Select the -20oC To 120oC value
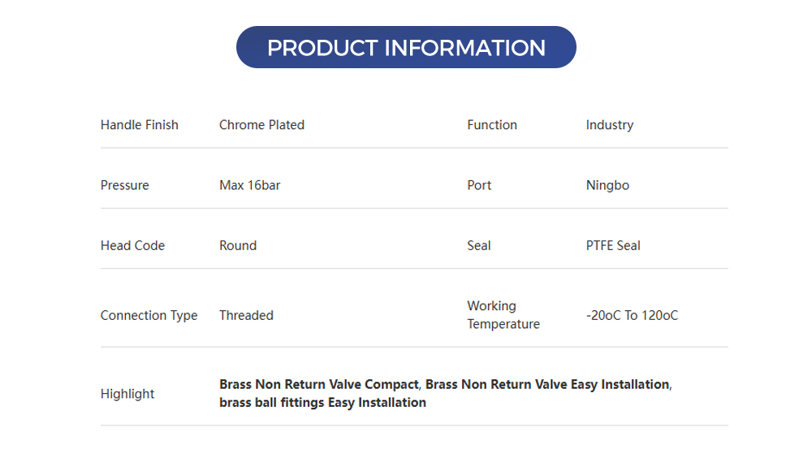 click(x=632, y=315)
